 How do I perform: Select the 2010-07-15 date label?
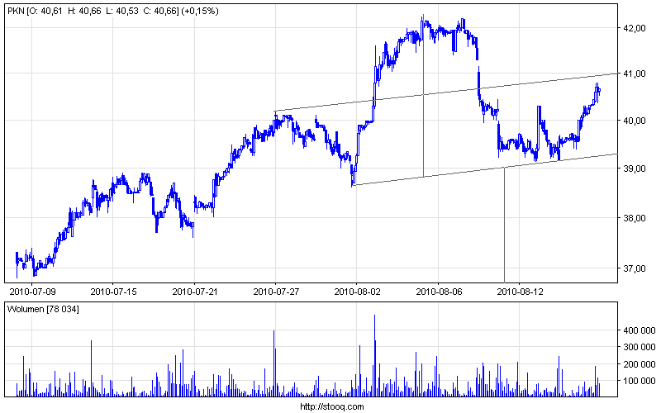coord(114,292)
